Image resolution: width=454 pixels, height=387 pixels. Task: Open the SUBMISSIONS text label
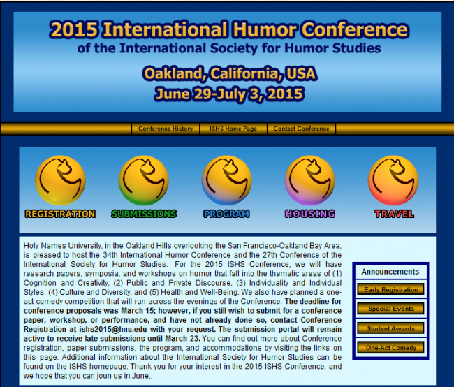coord(144,214)
